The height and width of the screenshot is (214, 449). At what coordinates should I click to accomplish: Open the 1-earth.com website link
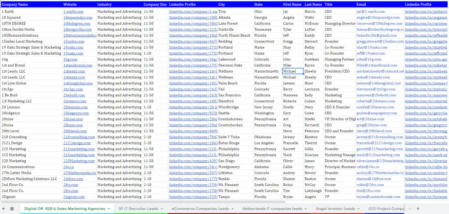tap(73, 11)
